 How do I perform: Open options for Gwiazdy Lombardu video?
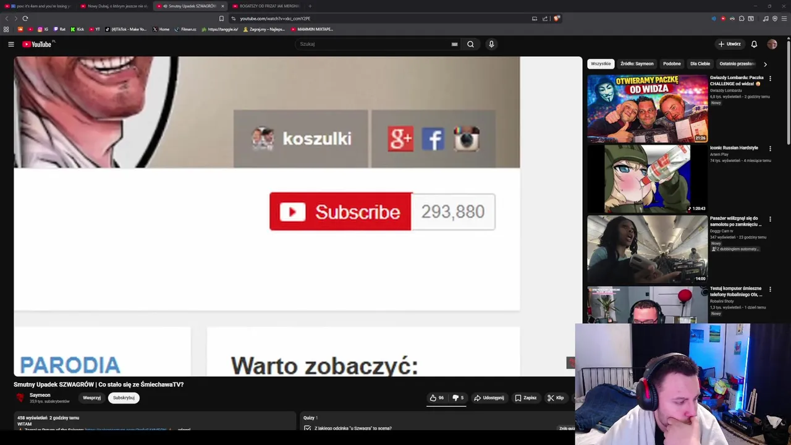770,78
